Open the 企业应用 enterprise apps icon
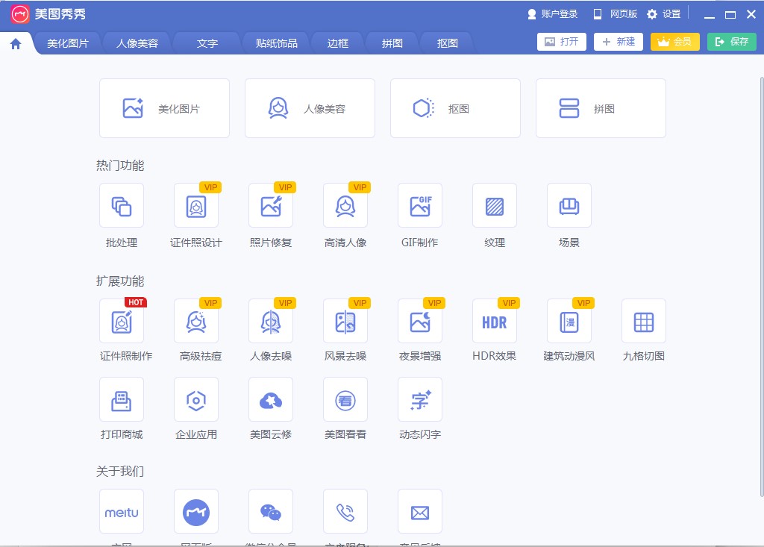The width and height of the screenshot is (764, 547). 196,399
